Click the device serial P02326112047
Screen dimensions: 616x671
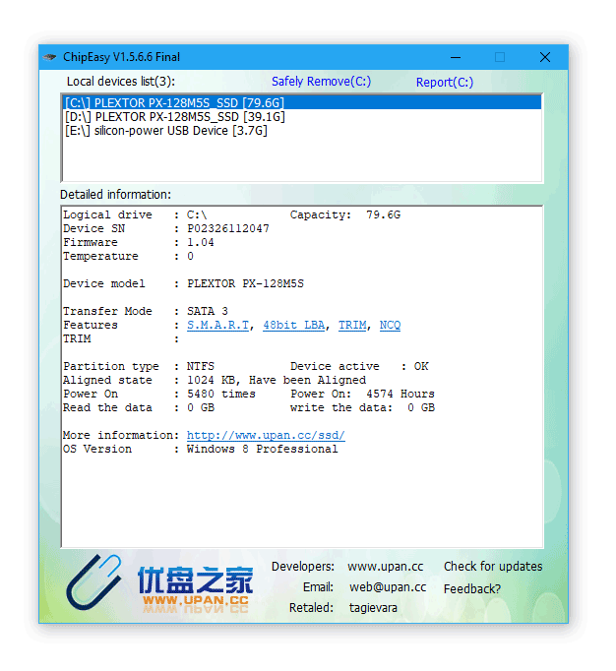pos(227,228)
